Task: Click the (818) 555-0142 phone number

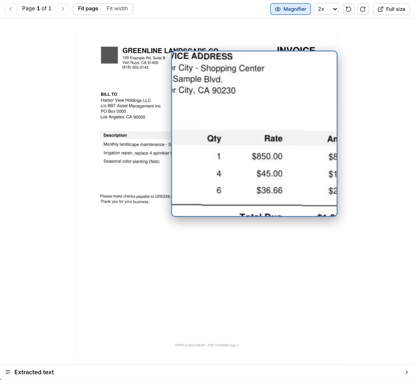Action: point(135,67)
